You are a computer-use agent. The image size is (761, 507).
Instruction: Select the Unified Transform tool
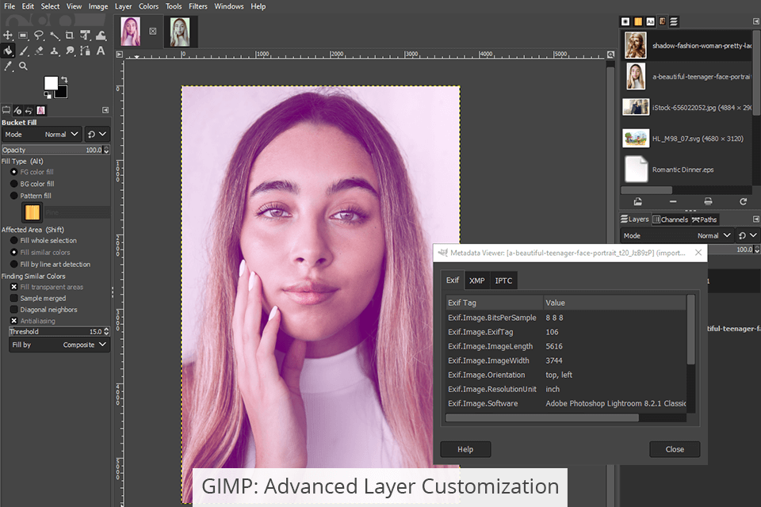click(x=86, y=36)
